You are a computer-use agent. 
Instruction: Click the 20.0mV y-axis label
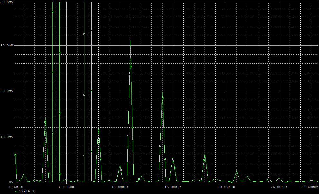pos(7,91)
